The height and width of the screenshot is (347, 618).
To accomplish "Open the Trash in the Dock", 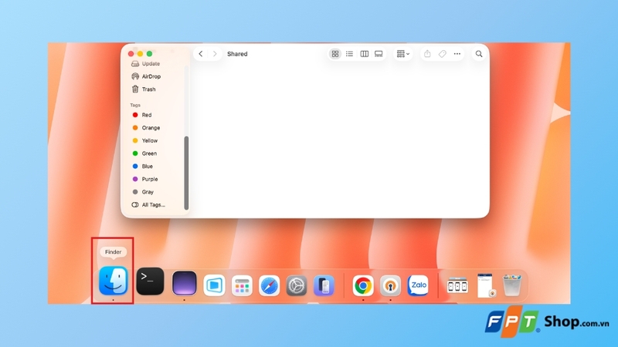I will click(x=512, y=285).
